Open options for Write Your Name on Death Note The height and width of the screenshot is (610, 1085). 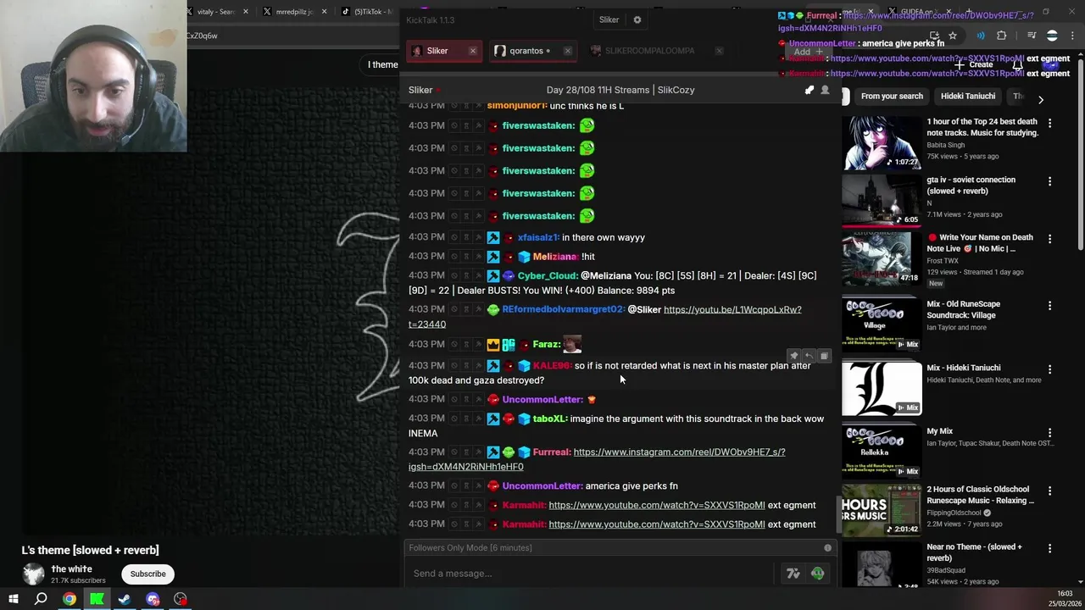1049,239
